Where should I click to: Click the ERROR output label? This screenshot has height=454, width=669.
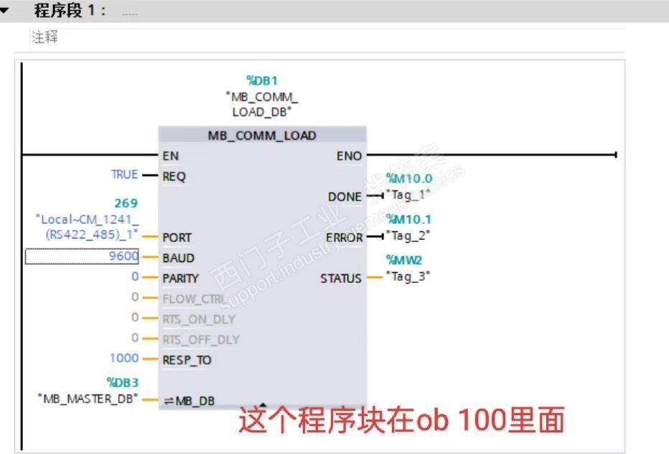pyautogui.click(x=344, y=238)
